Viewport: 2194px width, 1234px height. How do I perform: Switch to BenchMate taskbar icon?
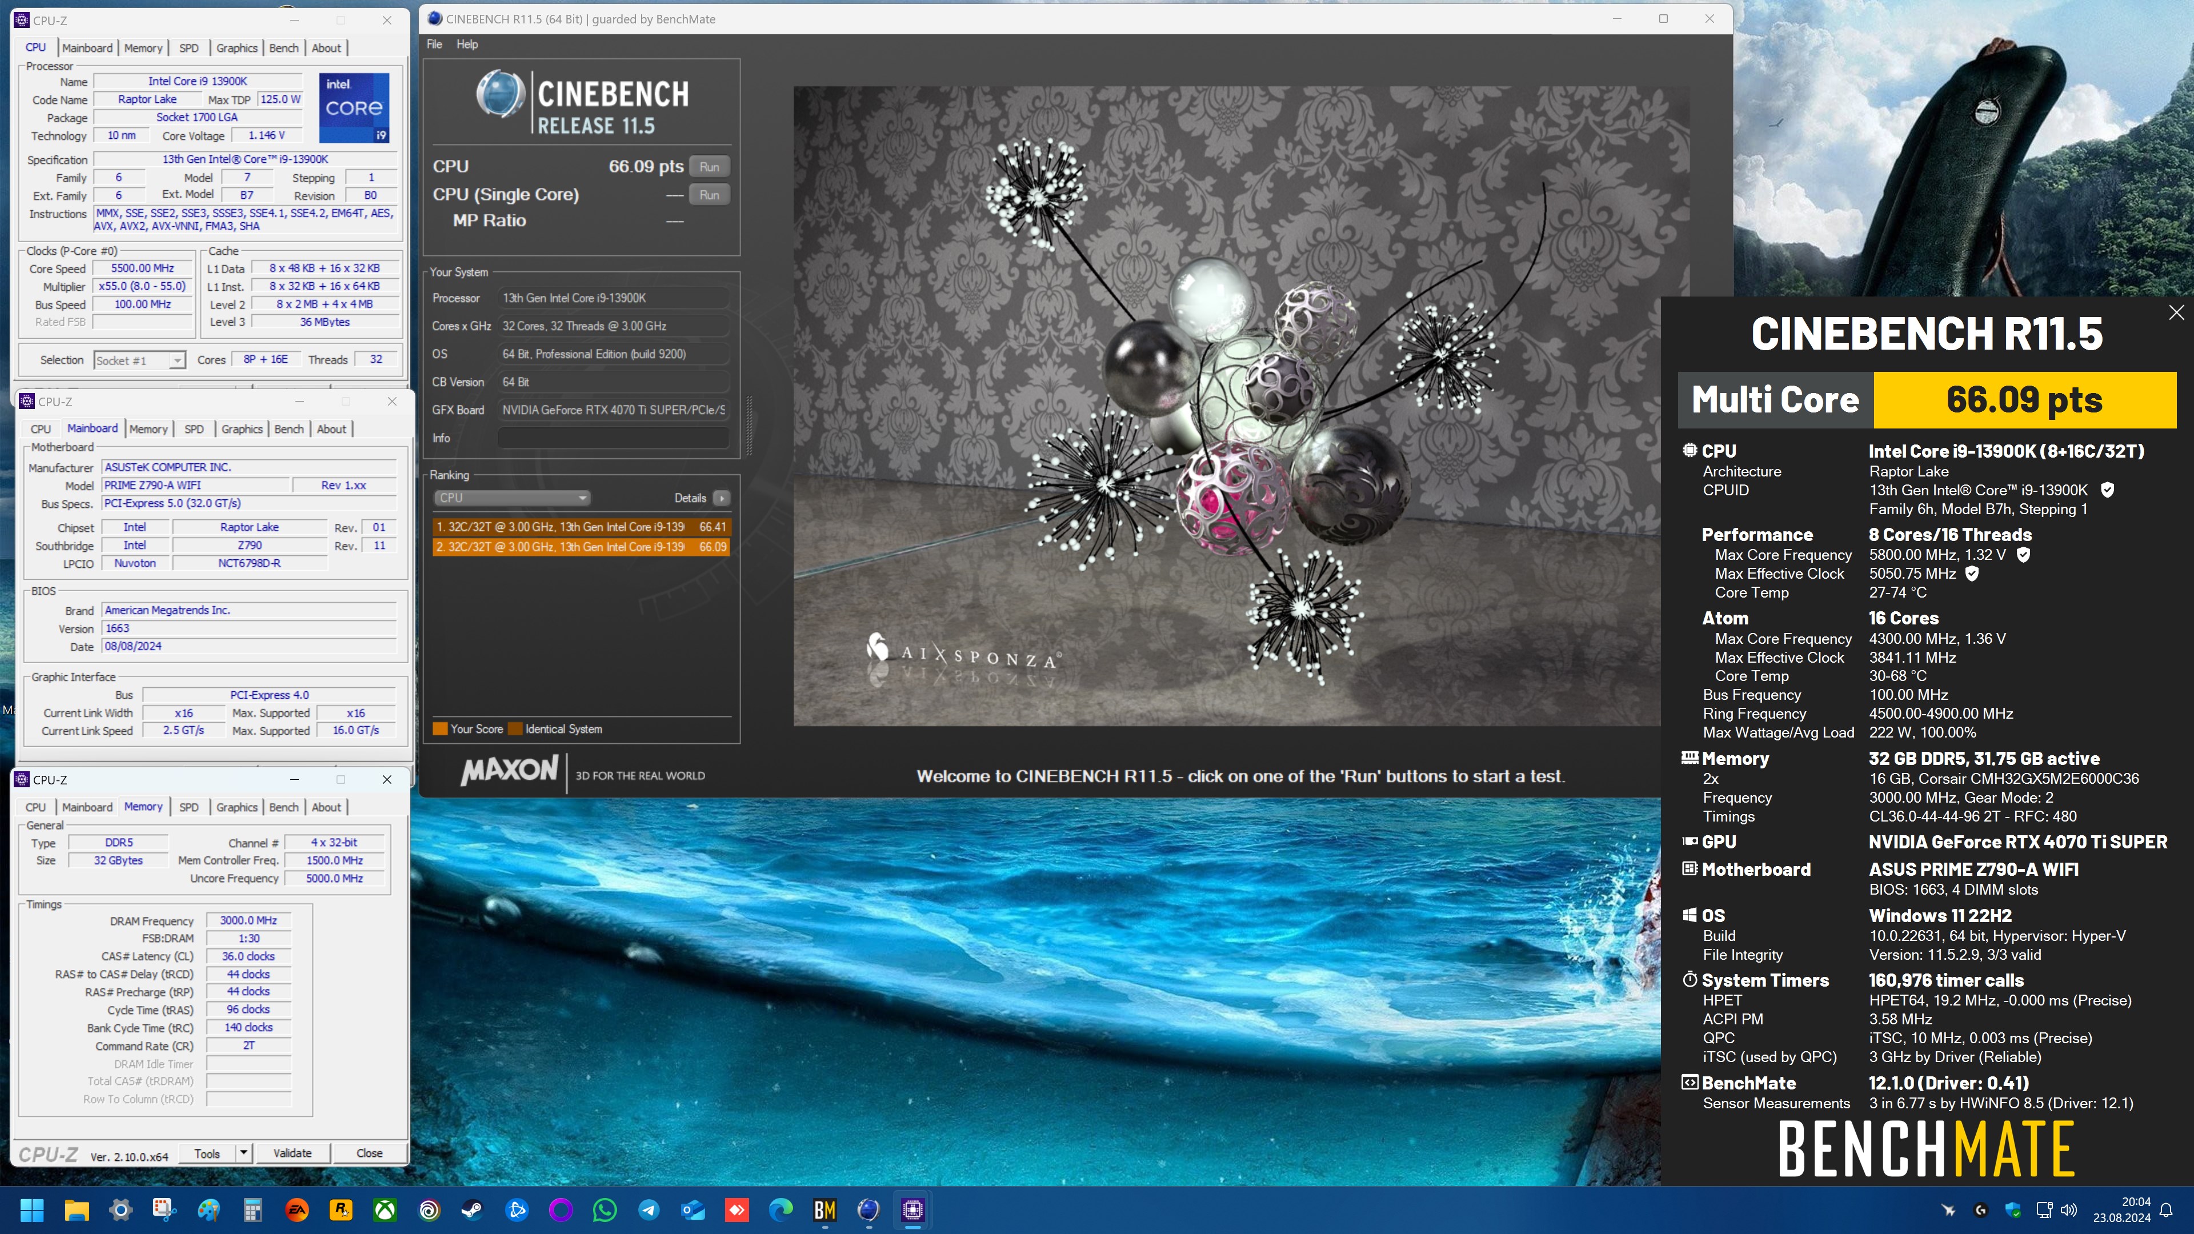[825, 1210]
